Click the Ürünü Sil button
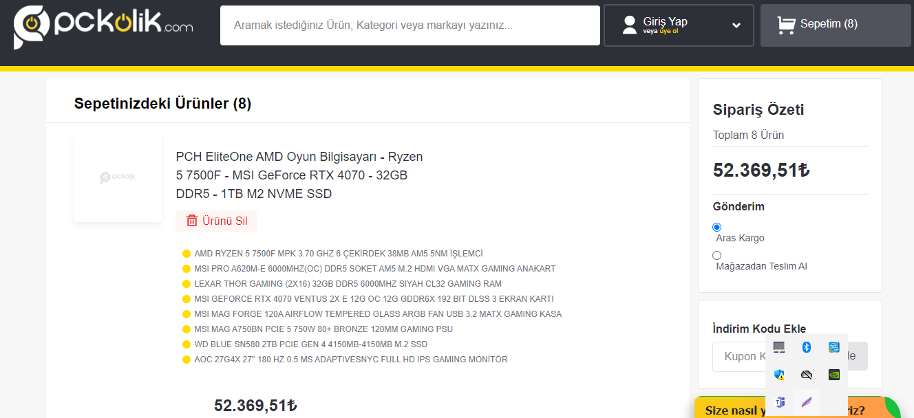 216,221
